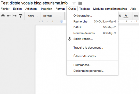Image resolution: width=139 pixels, height=94 pixels.
Task: Open the Normal paragraph style dropdown
Action: click(x=52, y=16)
